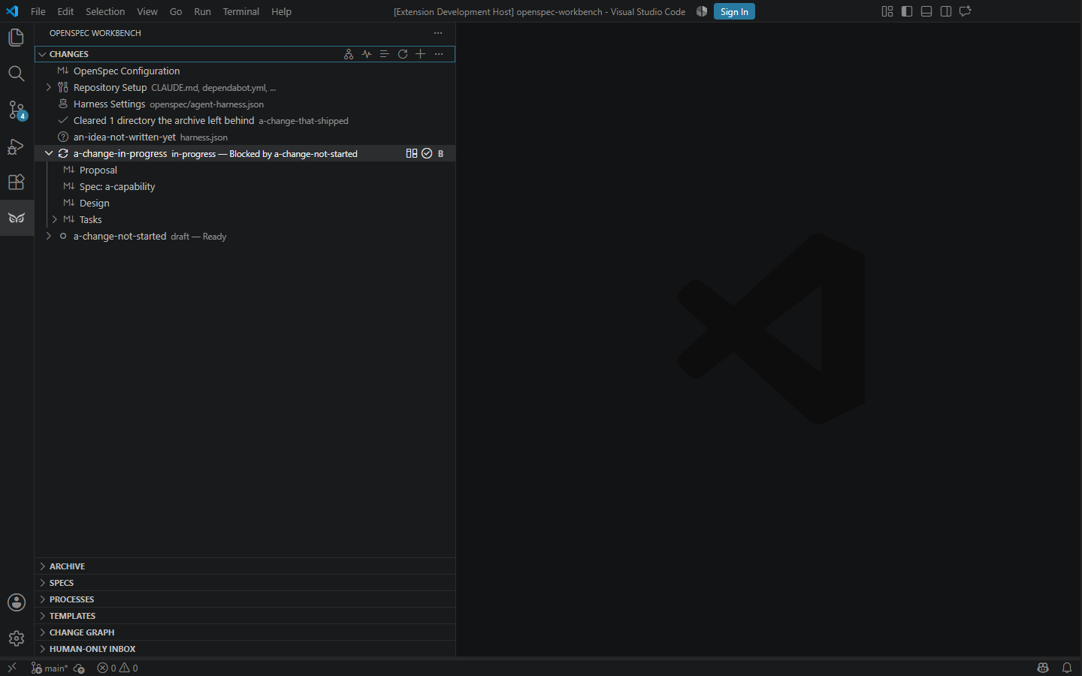Viewport: 1082px width, 676px height.
Task: Open the chat sparkle icon in title bar
Action: [966, 11]
